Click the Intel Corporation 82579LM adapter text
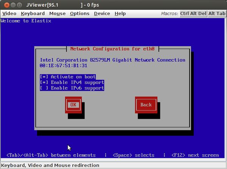This screenshot has width=227, height=169. [x=112, y=60]
